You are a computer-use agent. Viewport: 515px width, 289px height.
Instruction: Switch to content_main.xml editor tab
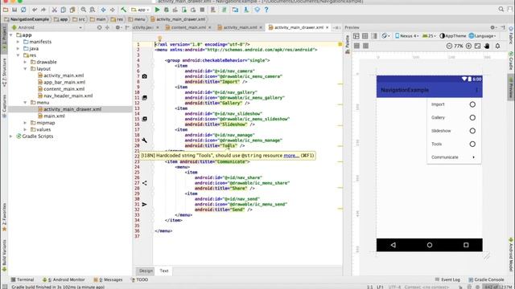[x=188, y=27]
